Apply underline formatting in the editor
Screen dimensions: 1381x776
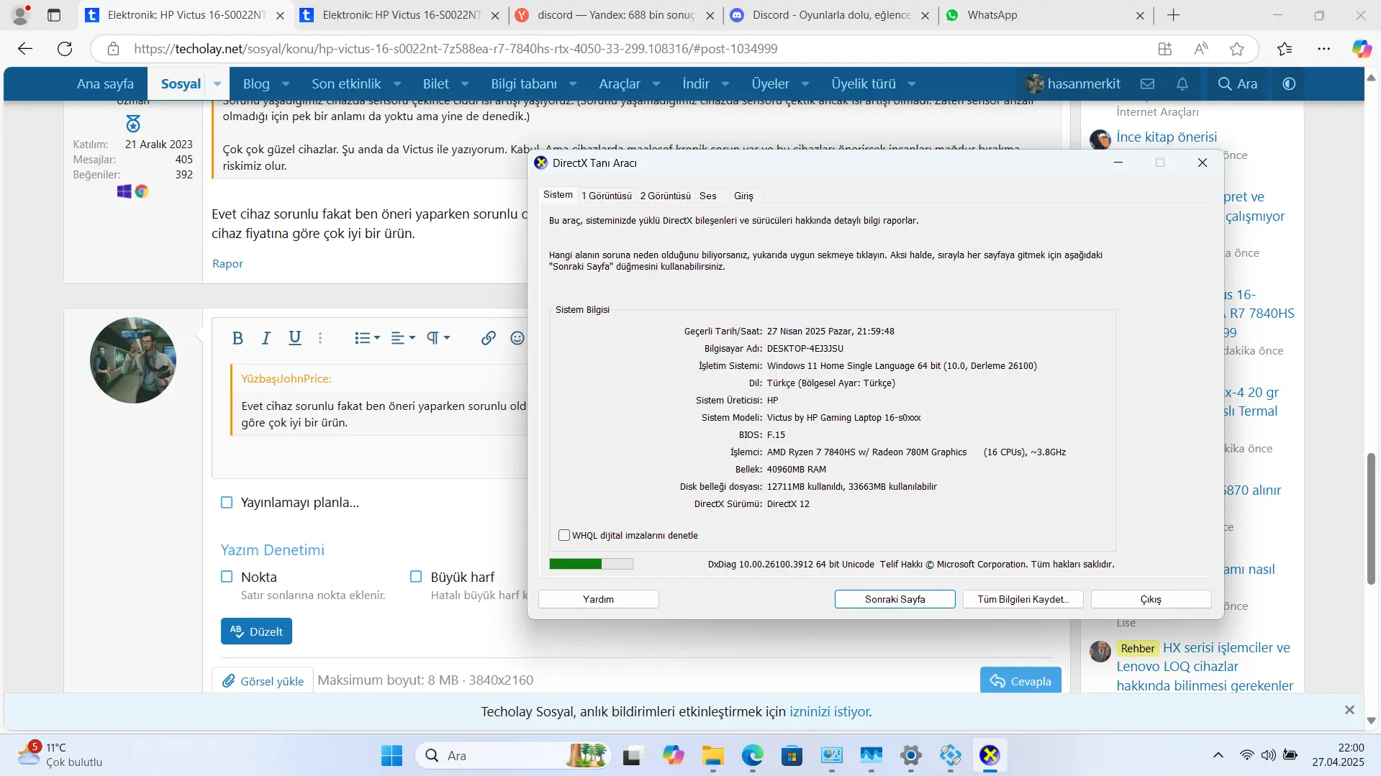point(294,338)
